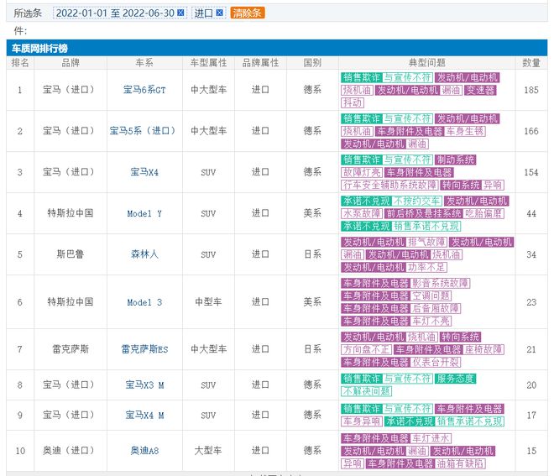This screenshot has height=476, width=554.
Task: Click the 国别 column header
Action: [x=312, y=63]
